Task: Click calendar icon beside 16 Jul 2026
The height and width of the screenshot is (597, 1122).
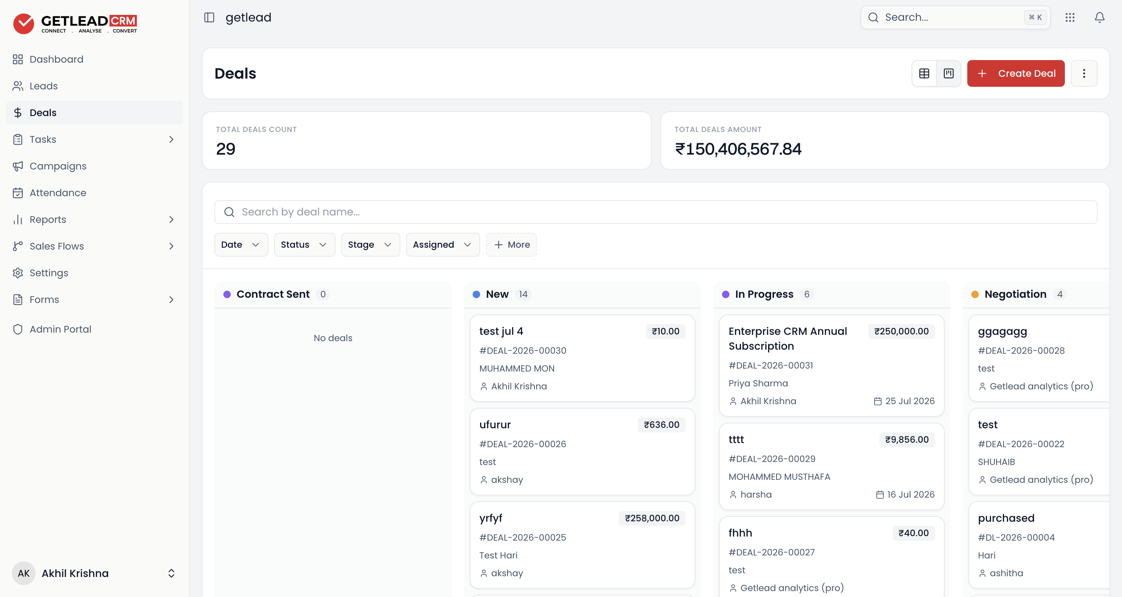Action: 880,495
